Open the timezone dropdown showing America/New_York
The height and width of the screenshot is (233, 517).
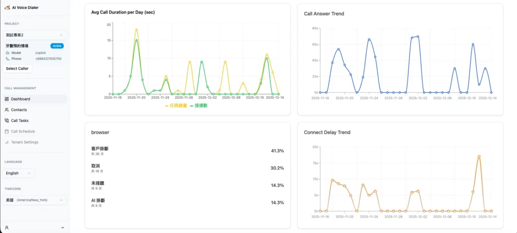point(34,200)
